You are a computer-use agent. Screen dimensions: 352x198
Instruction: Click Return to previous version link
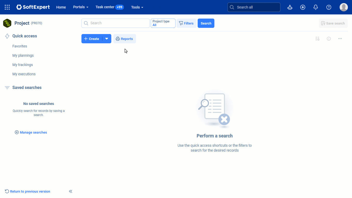click(x=28, y=191)
